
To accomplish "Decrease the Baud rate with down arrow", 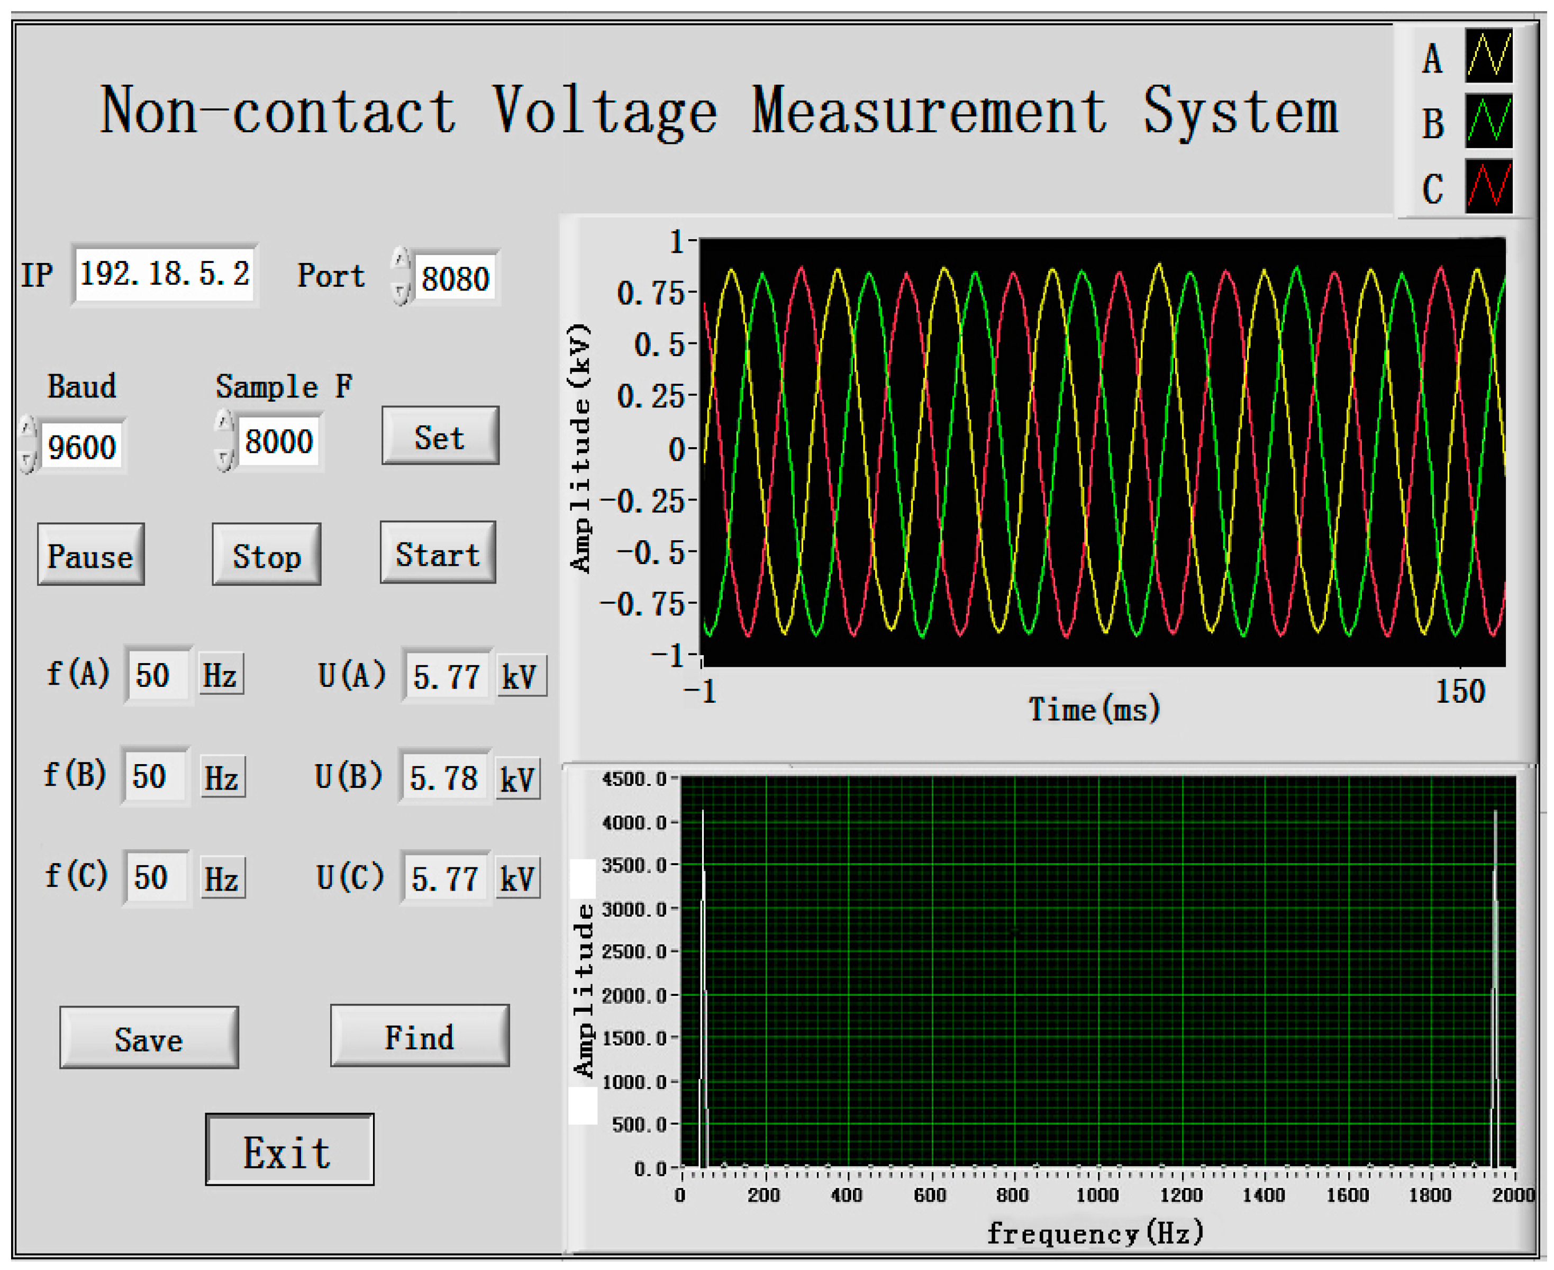I will [x=27, y=461].
